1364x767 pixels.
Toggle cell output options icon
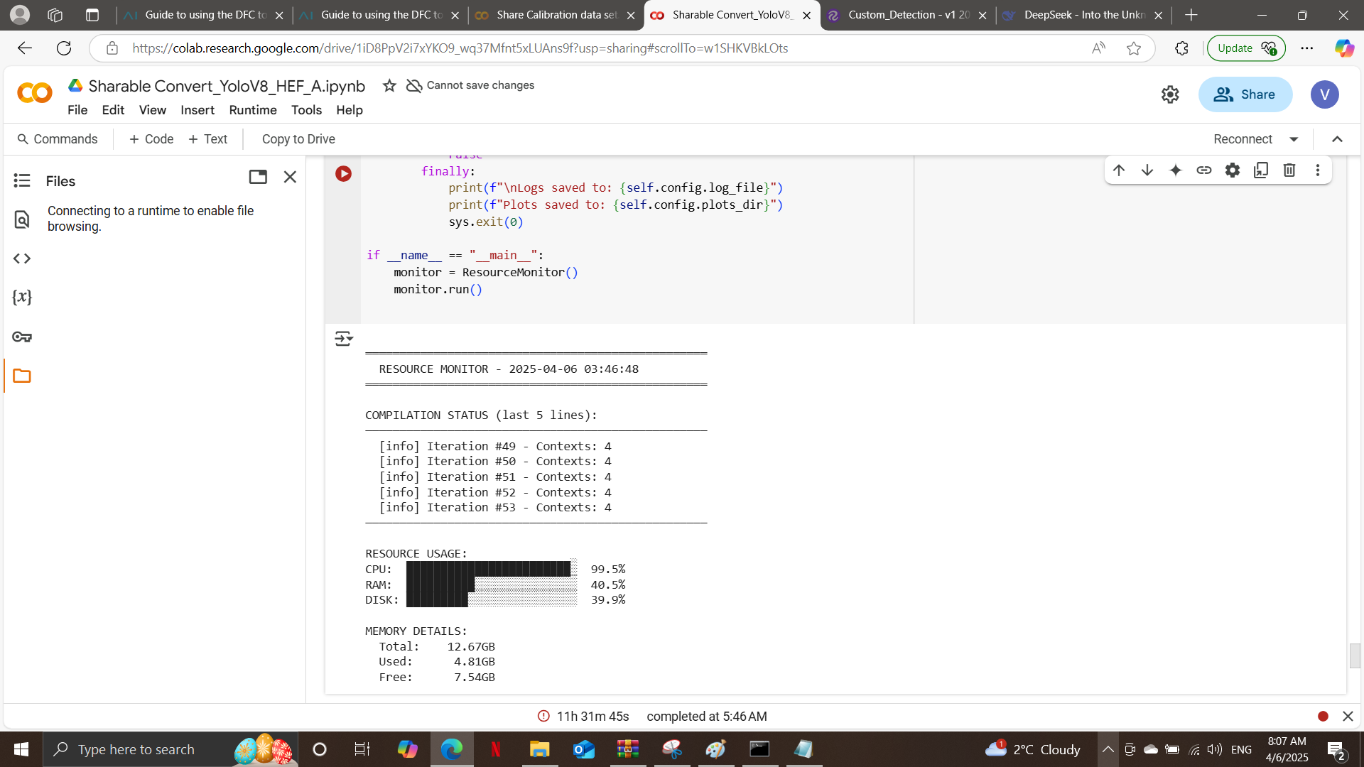coord(343,339)
